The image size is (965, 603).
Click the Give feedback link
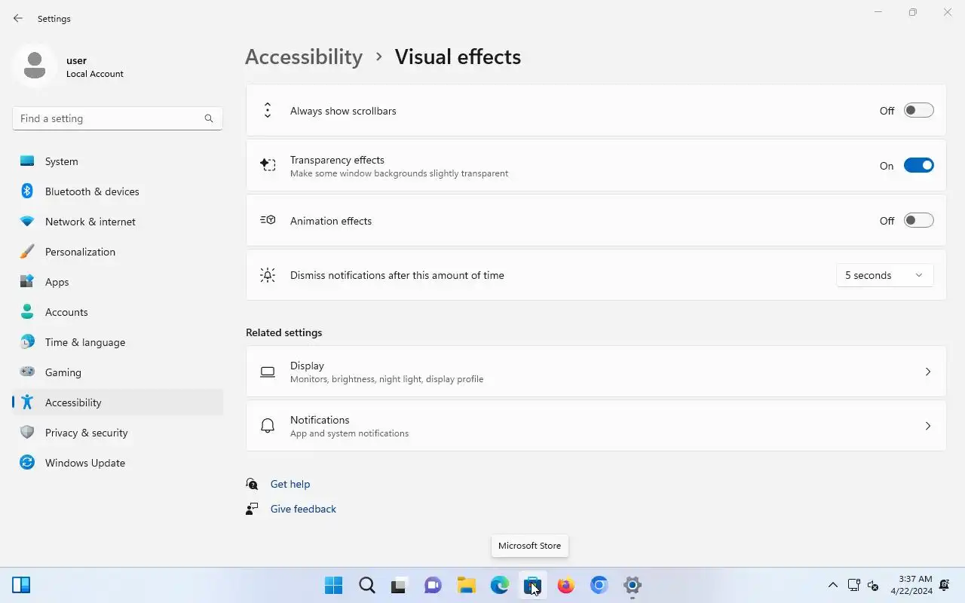[303, 509]
